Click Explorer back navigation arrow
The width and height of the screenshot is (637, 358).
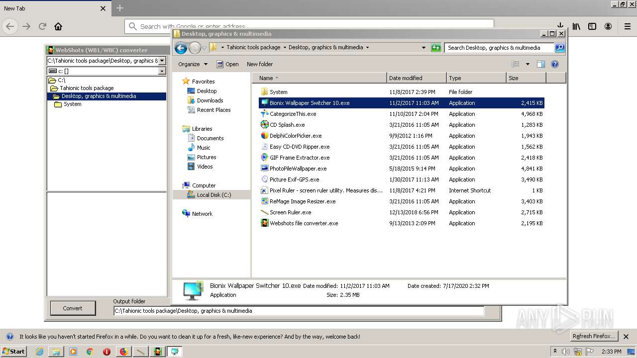(181, 48)
